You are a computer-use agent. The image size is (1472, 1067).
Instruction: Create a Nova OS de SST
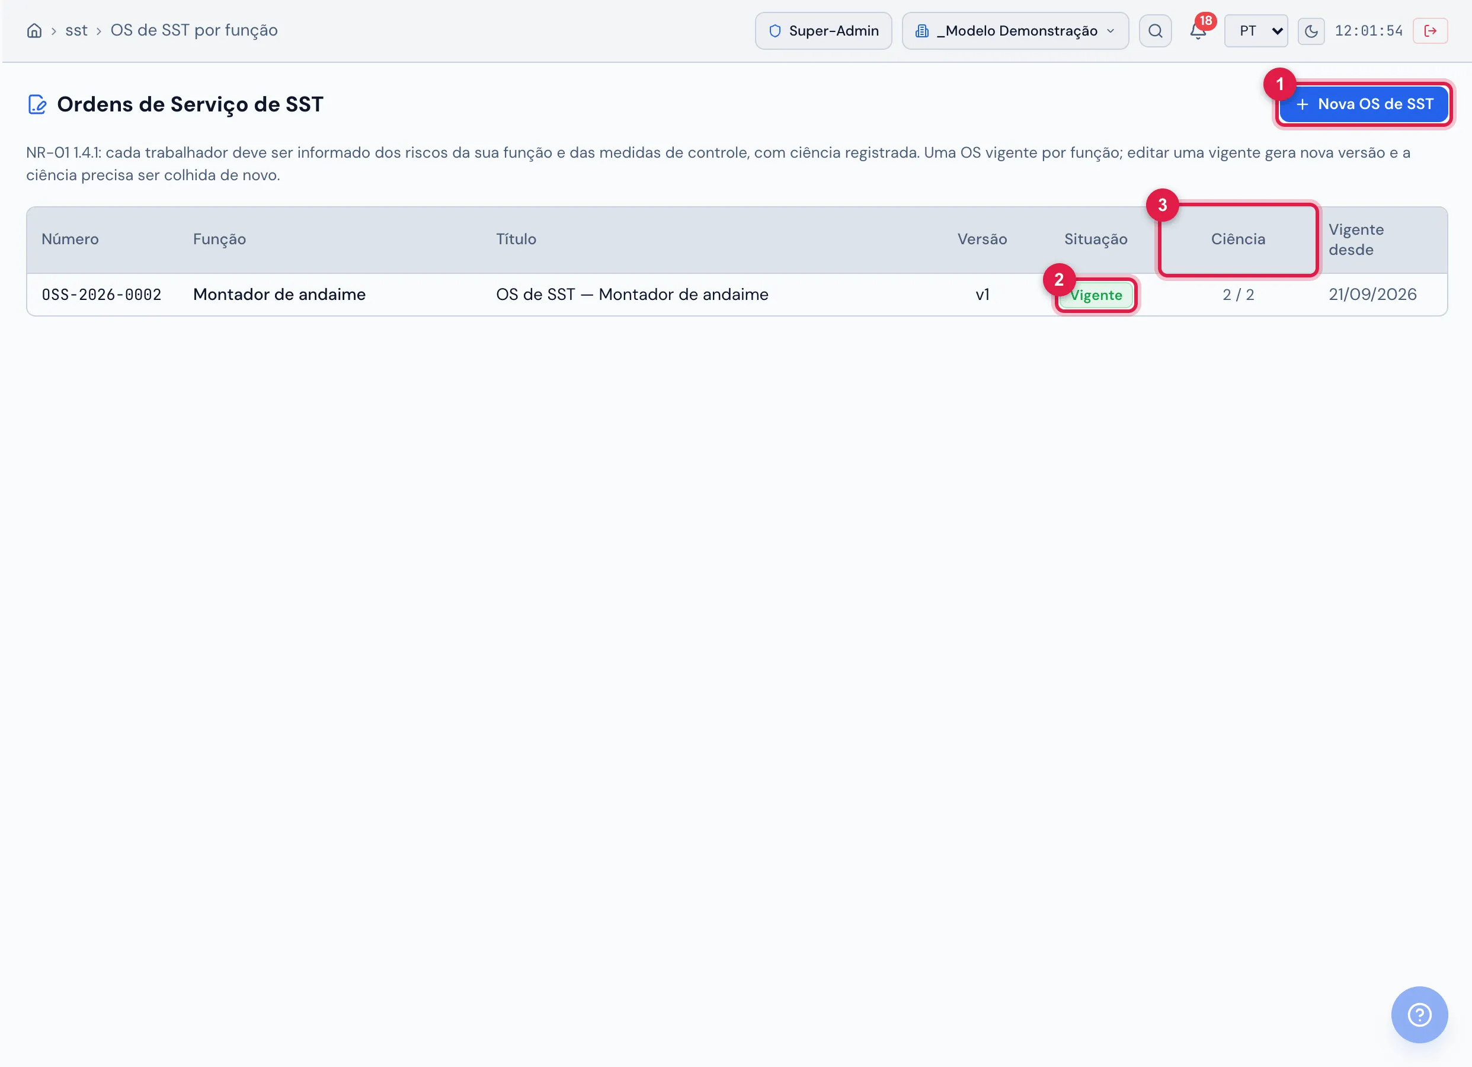click(x=1363, y=104)
